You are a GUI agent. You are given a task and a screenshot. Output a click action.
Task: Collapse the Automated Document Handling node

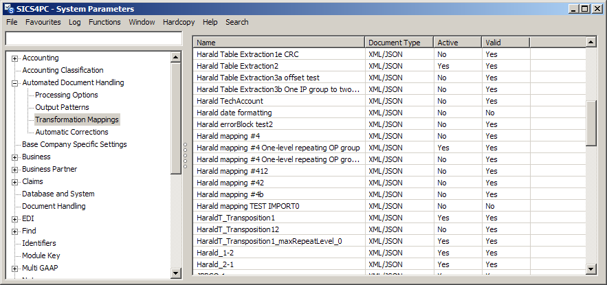(x=14, y=83)
